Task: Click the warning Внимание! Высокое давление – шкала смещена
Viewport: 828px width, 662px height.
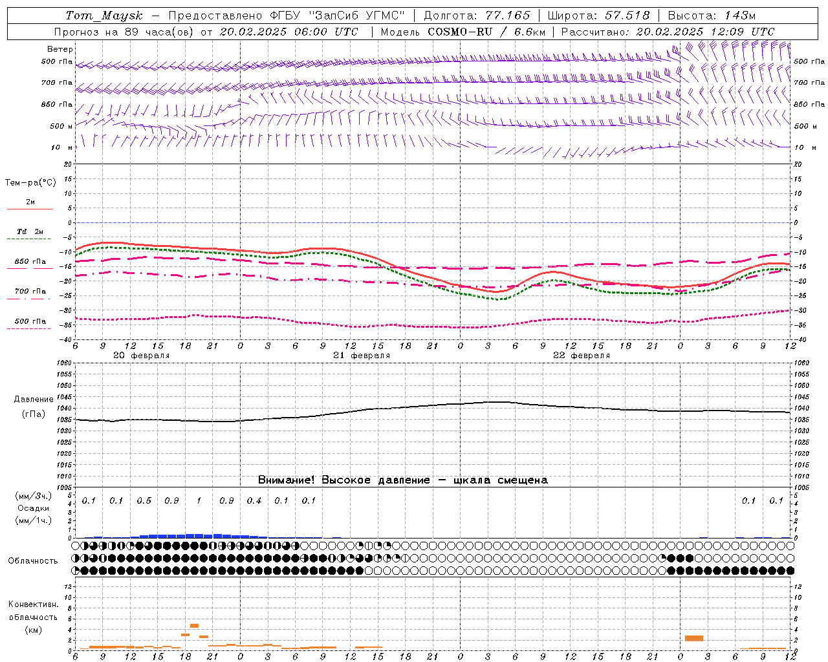Action: (x=403, y=480)
